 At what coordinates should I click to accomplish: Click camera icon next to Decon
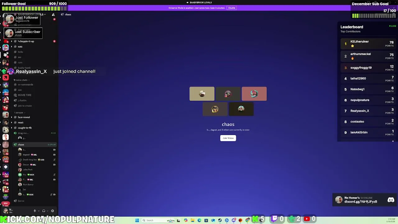pos(54,165)
